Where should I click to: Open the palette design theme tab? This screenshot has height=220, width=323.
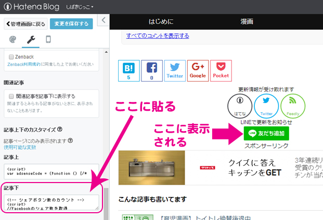12,40
